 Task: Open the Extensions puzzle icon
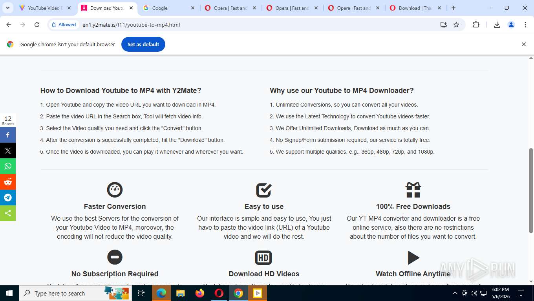click(x=476, y=25)
